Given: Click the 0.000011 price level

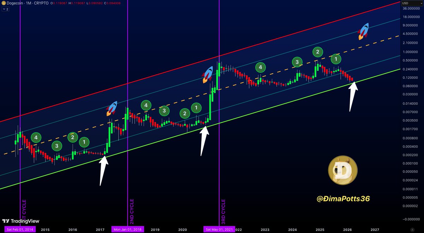Looking at the screenshot, I should [x=411, y=189].
